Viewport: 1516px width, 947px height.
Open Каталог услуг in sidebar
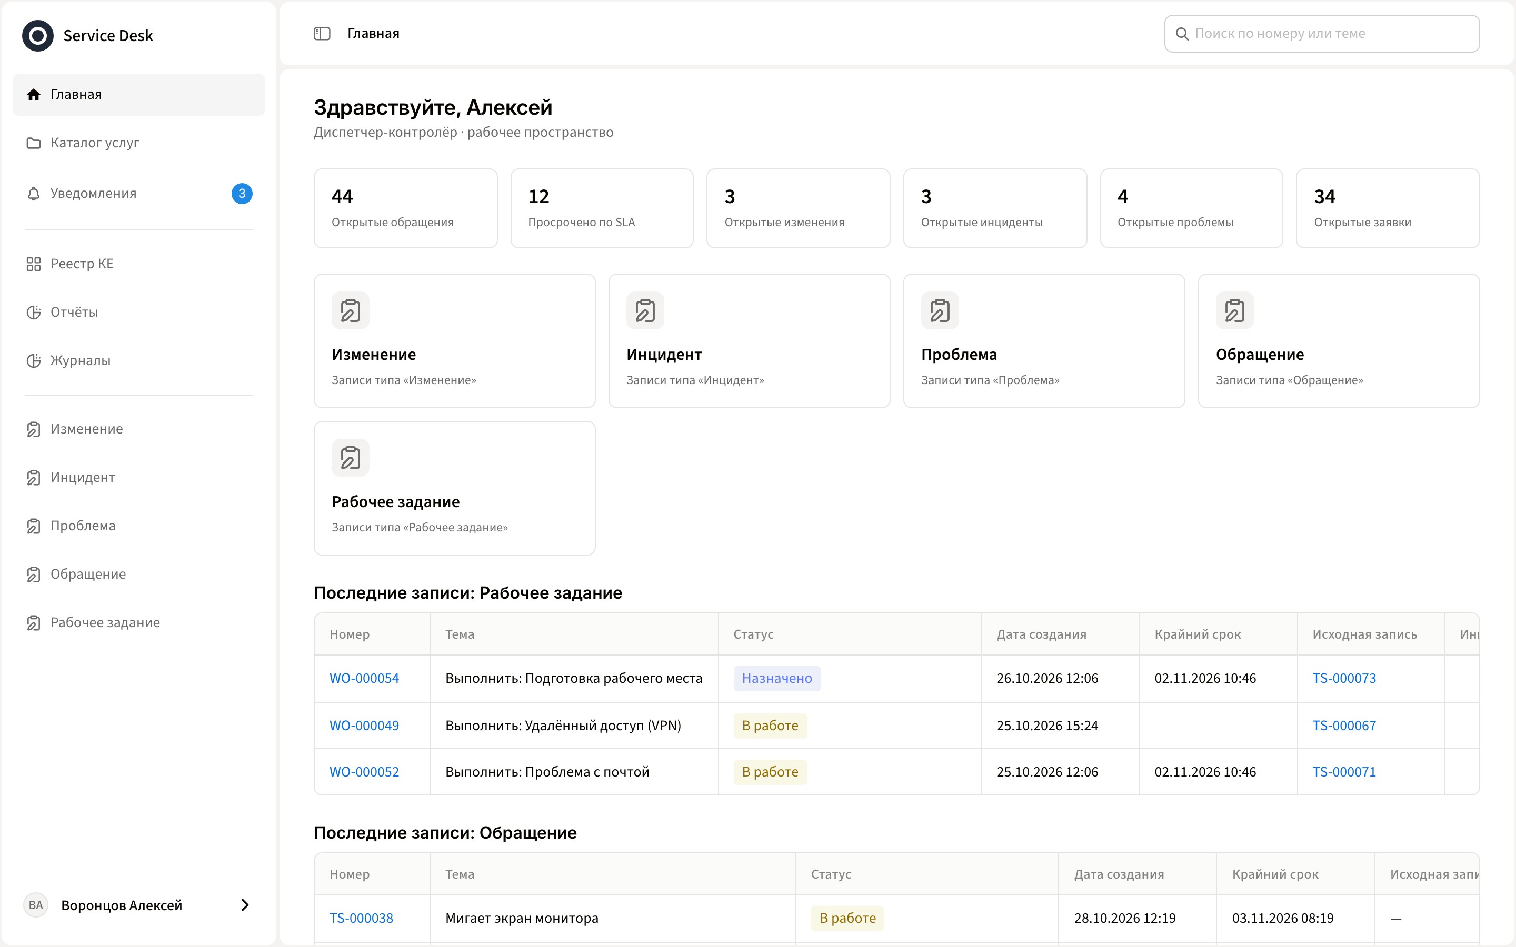(x=138, y=143)
